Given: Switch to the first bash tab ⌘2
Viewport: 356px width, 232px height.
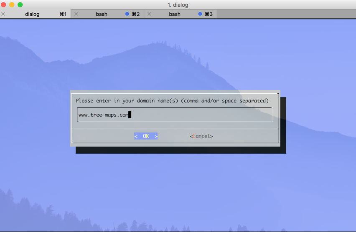Looking at the screenshot, I should click(107, 14).
